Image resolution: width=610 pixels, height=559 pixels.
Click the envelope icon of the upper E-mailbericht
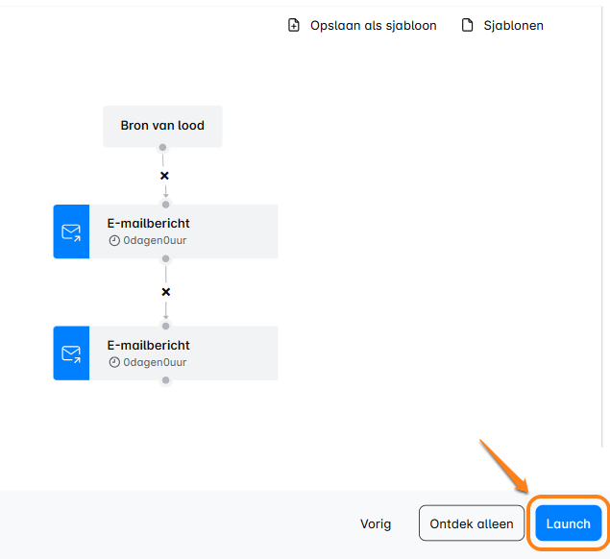click(x=71, y=231)
